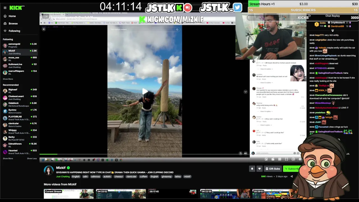
Task: Select the cuffem tag
Action: click(x=143, y=176)
